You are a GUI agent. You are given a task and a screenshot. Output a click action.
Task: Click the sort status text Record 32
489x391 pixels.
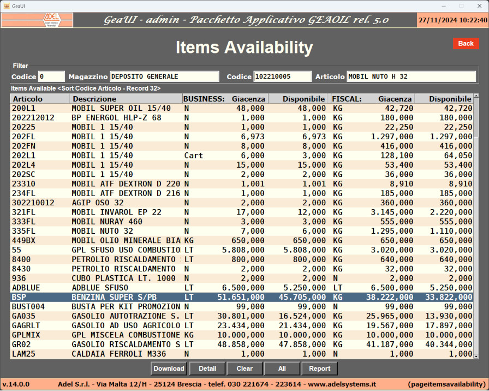click(x=144, y=88)
